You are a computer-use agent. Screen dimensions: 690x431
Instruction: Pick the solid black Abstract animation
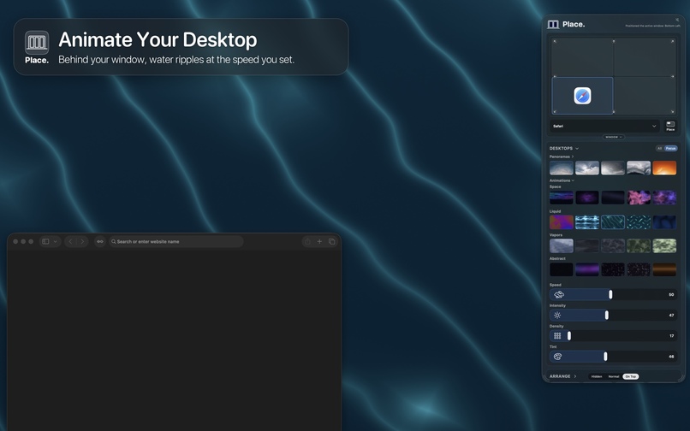(561, 269)
